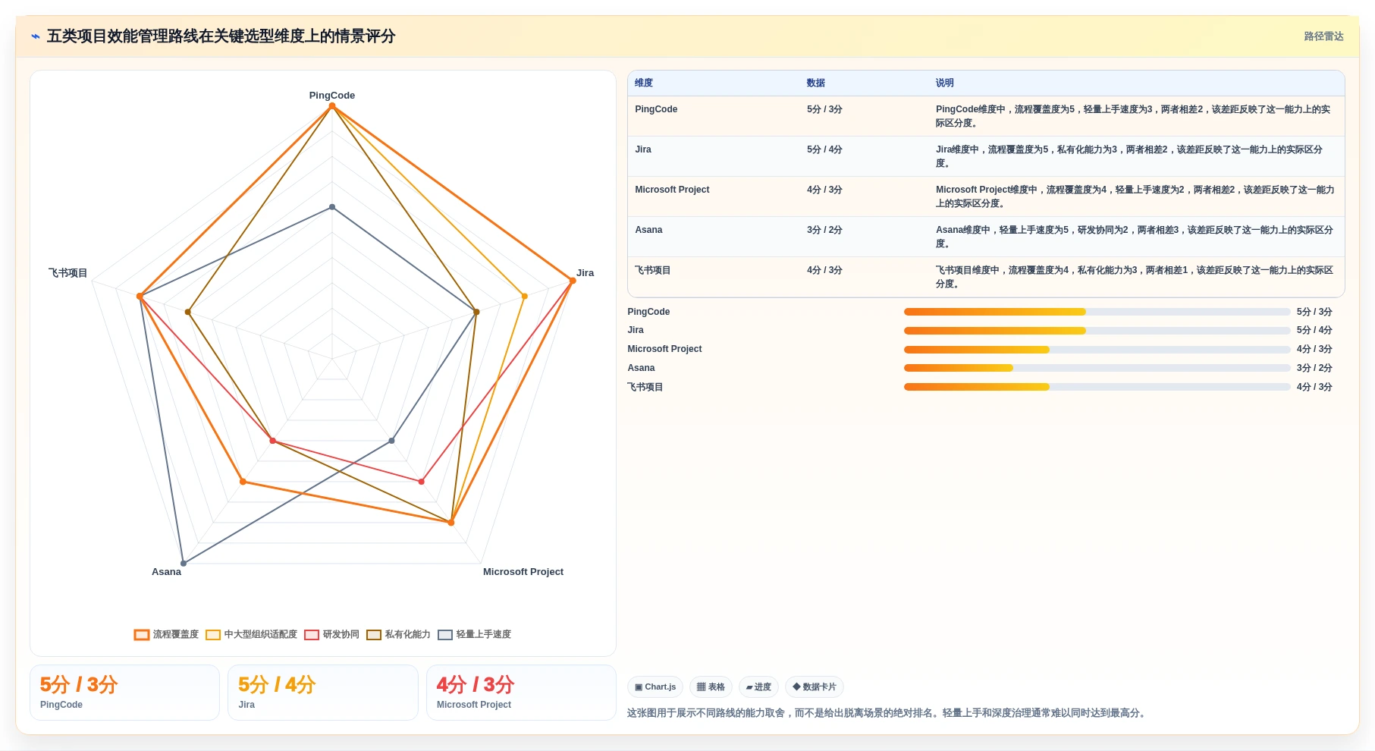Click the chart title 五类项目效能管理路线
The width and height of the screenshot is (1375, 751).
[x=221, y=36]
